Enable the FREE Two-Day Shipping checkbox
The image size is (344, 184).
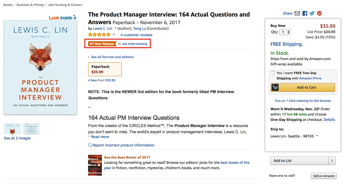click(x=273, y=73)
